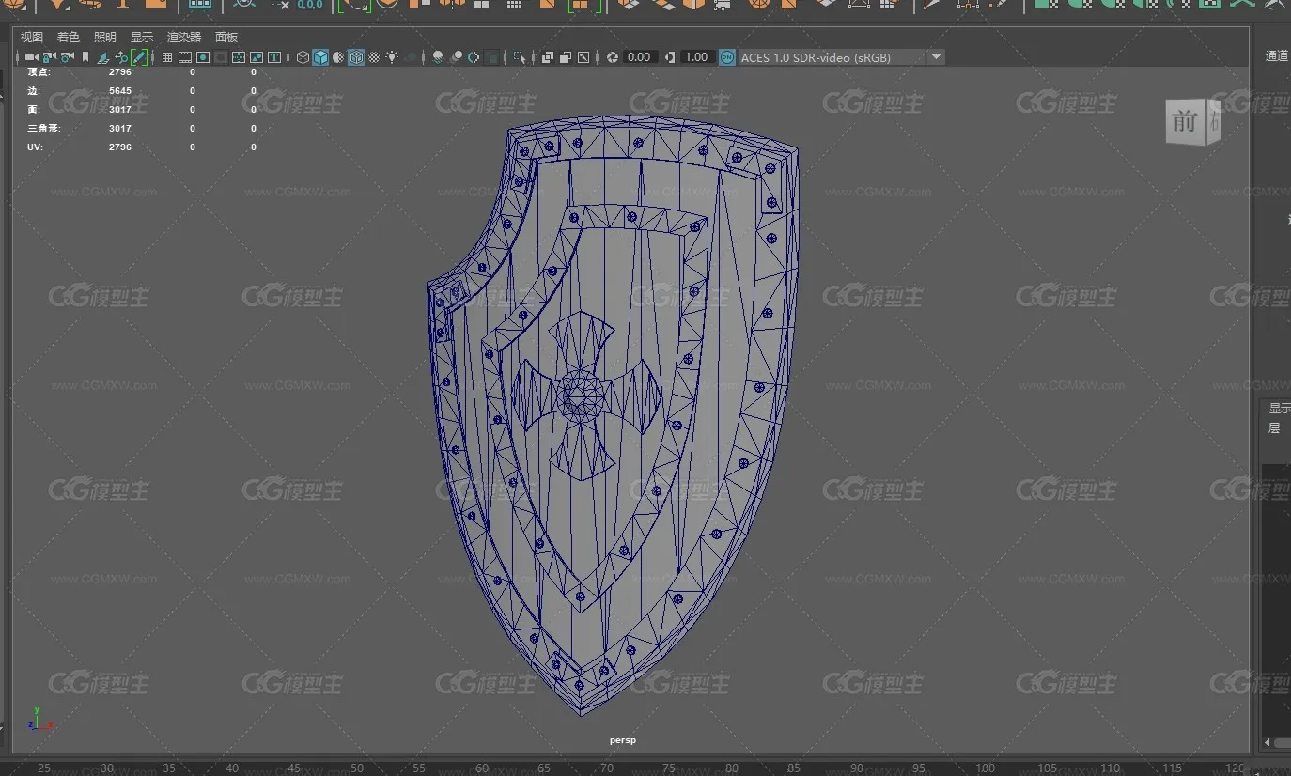Toggle the X-Ray display icon
The width and height of the screenshot is (1291, 776).
pyautogui.click(x=548, y=57)
